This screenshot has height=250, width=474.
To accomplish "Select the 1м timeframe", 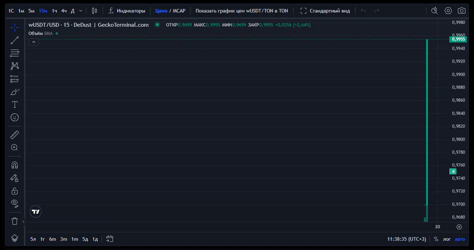I will point(21,11).
